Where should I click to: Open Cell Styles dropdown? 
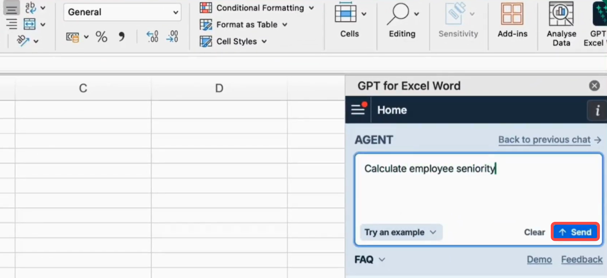click(233, 41)
